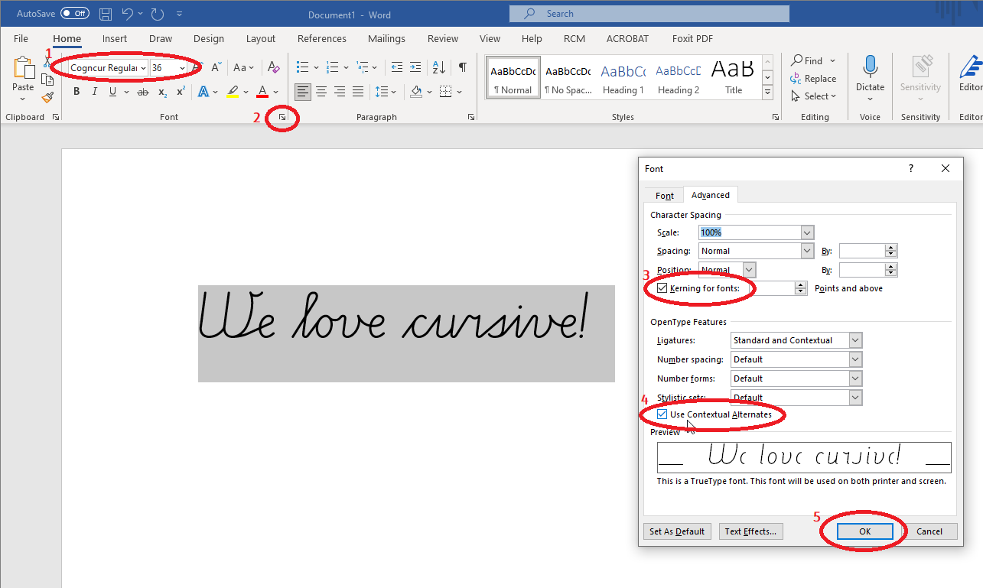Apply Italic formatting to the text
The image size is (983, 588).
(x=95, y=92)
